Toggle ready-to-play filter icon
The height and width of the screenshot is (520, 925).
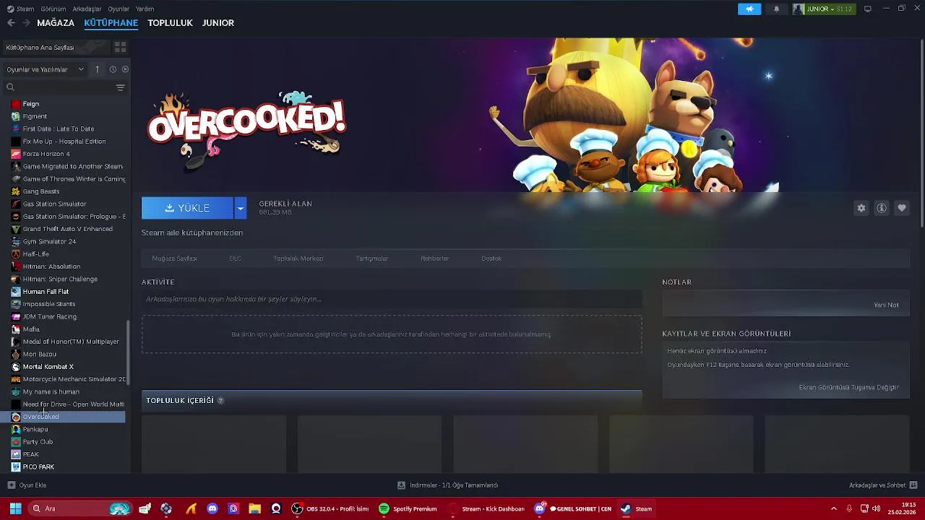(x=125, y=69)
